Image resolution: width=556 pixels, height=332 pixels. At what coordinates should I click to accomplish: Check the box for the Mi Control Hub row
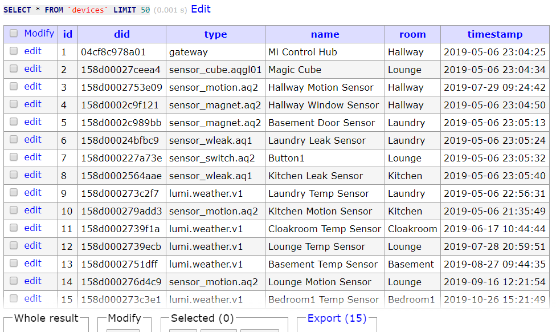(14, 51)
